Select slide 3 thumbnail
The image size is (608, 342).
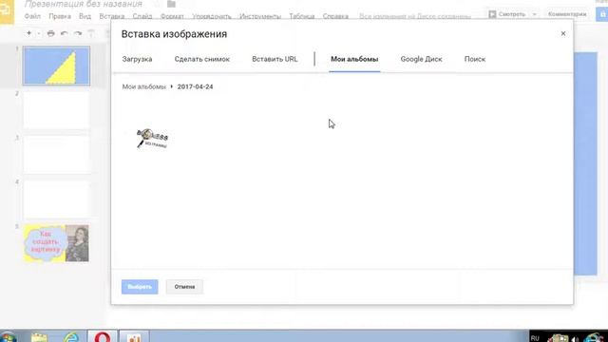click(x=56, y=155)
